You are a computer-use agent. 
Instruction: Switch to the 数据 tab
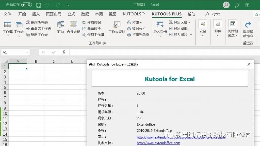click(x=85, y=14)
